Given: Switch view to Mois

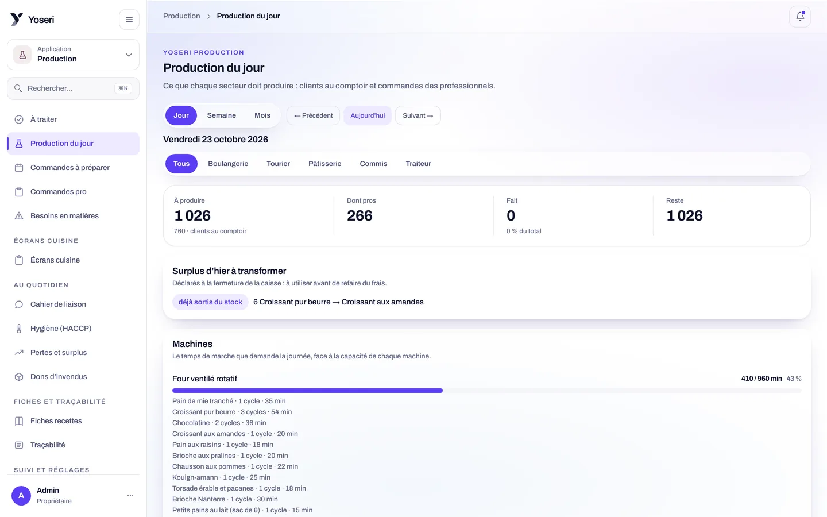Looking at the screenshot, I should 262,115.
